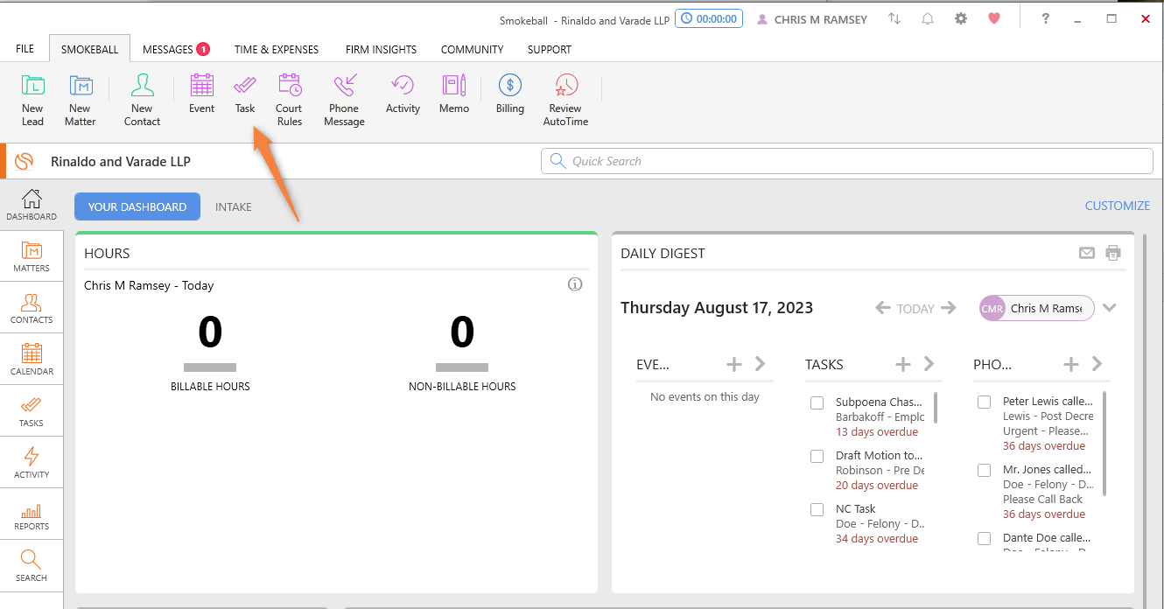Open Contacts in the sidebar
Screen dimensions: 1164x609
[x=32, y=308]
